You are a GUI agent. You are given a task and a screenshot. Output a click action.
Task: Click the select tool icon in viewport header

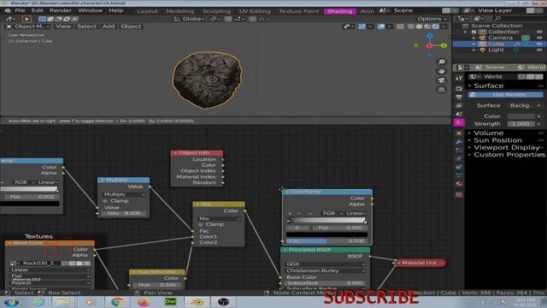click(26, 19)
